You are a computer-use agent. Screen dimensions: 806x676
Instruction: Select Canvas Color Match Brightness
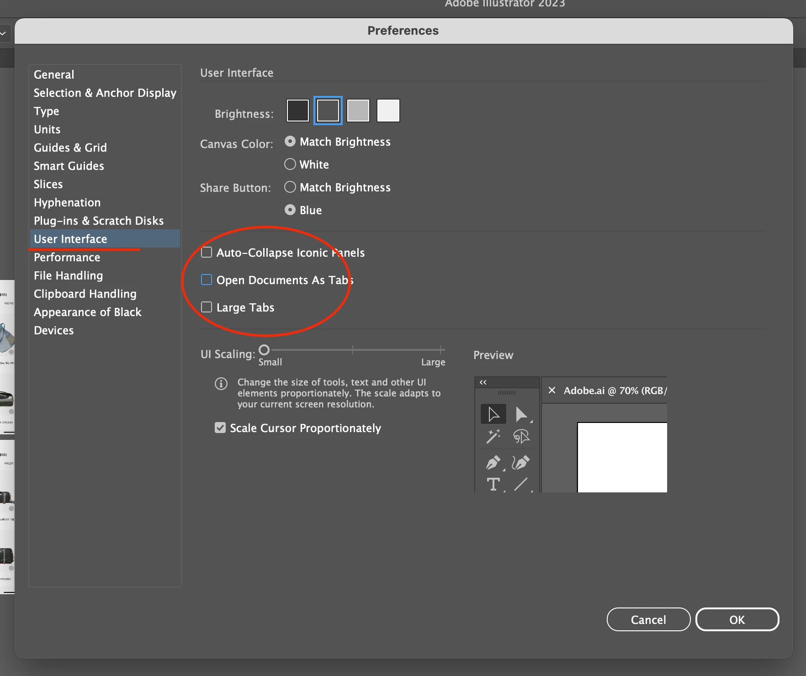click(x=290, y=142)
